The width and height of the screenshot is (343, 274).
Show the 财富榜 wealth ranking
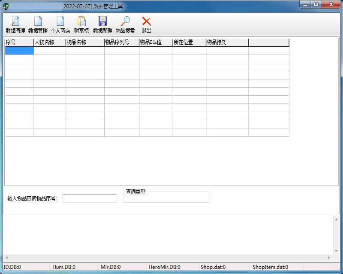81,24
